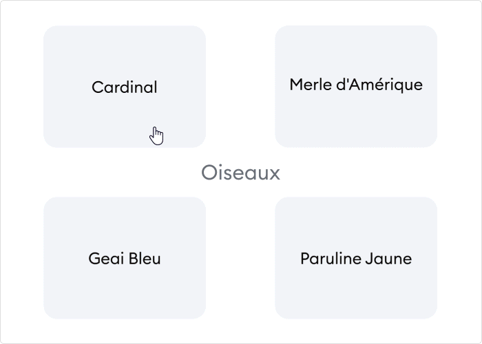The image size is (482, 344).
Task: Click the Merle d'Amérique text label
Action: (356, 85)
